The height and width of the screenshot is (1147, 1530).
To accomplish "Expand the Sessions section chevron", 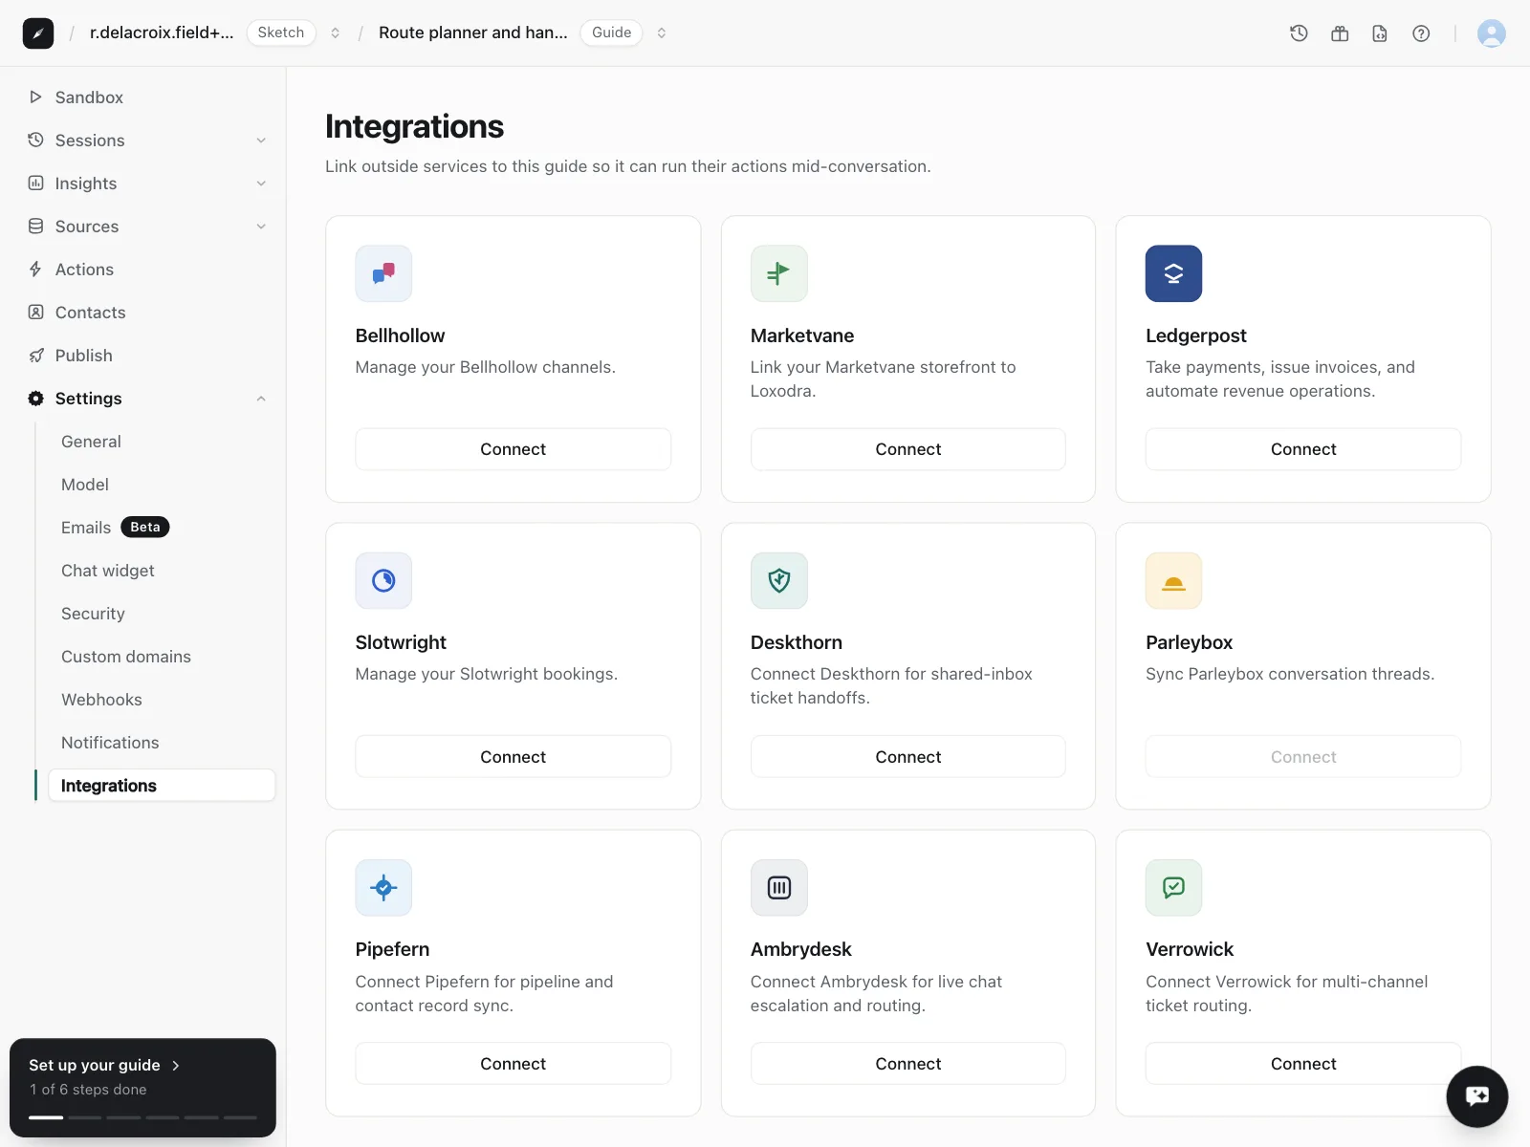I will coord(261,141).
